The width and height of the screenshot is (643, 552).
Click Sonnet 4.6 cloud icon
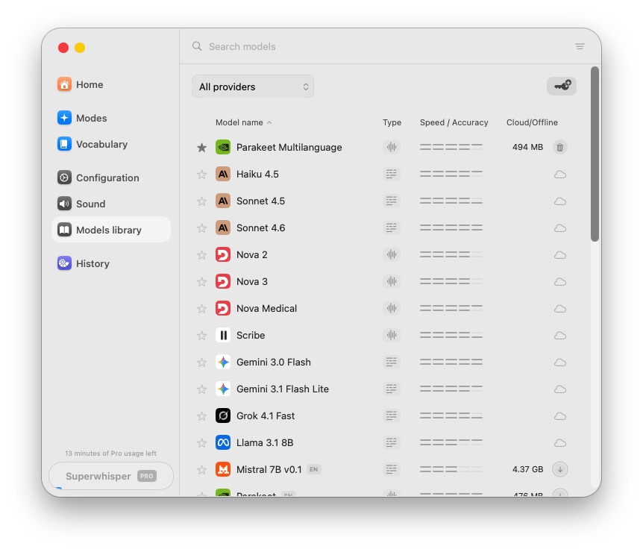(560, 228)
